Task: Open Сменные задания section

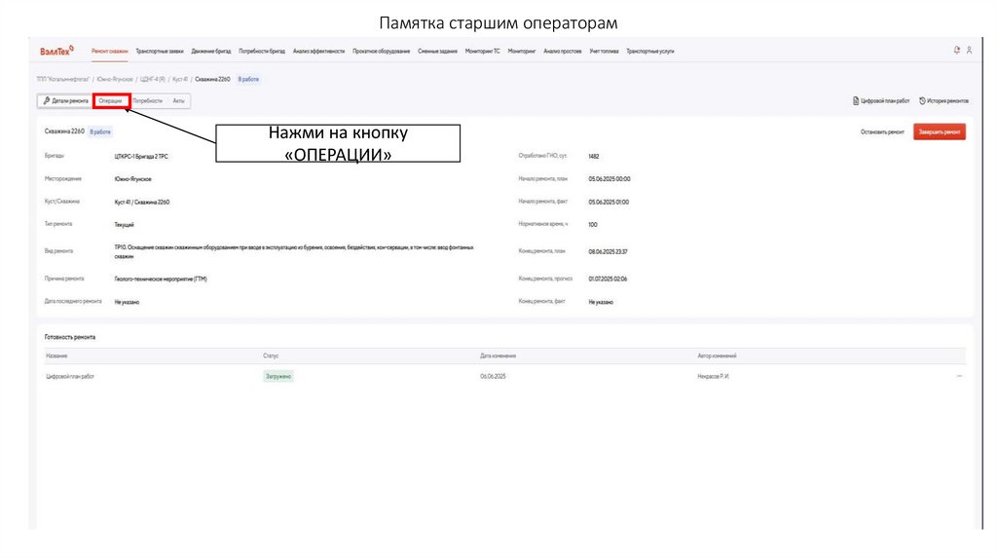Action: click(x=437, y=51)
